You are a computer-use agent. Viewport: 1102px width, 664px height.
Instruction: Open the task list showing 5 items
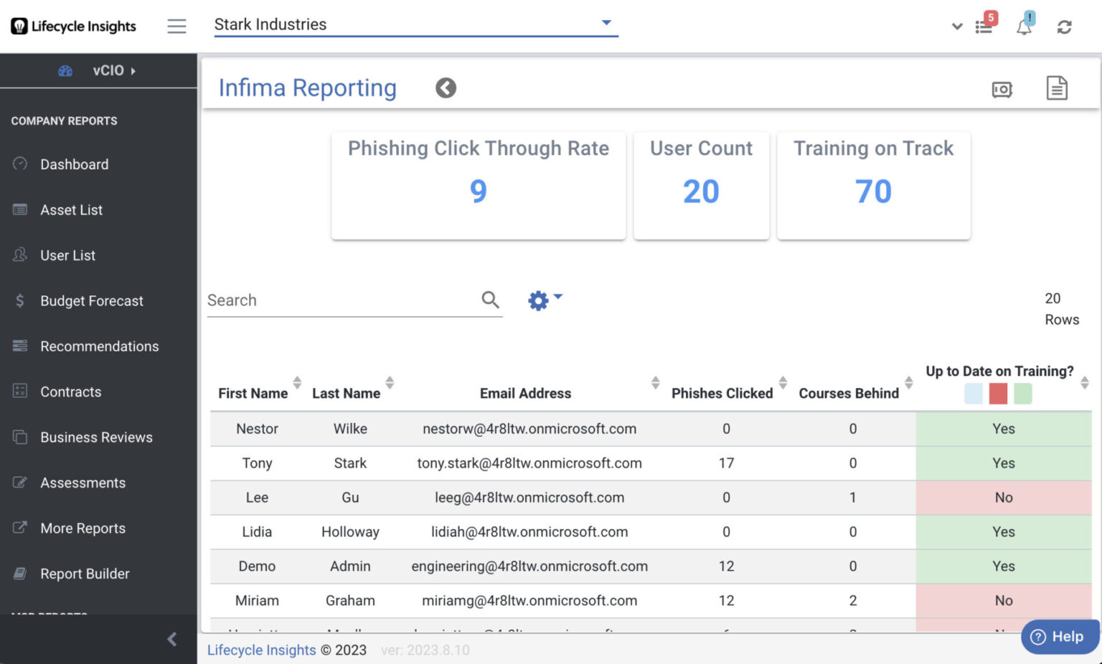984,27
